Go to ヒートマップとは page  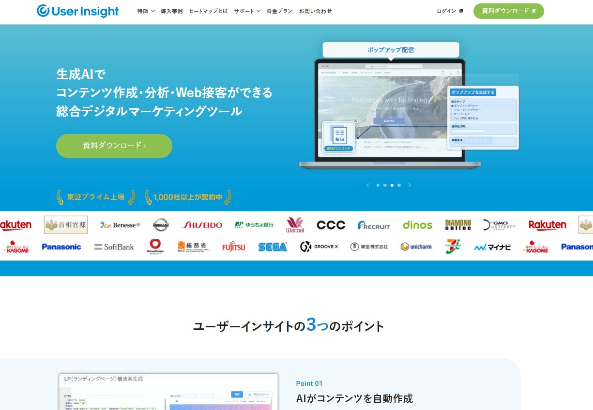tap(208, 11)
